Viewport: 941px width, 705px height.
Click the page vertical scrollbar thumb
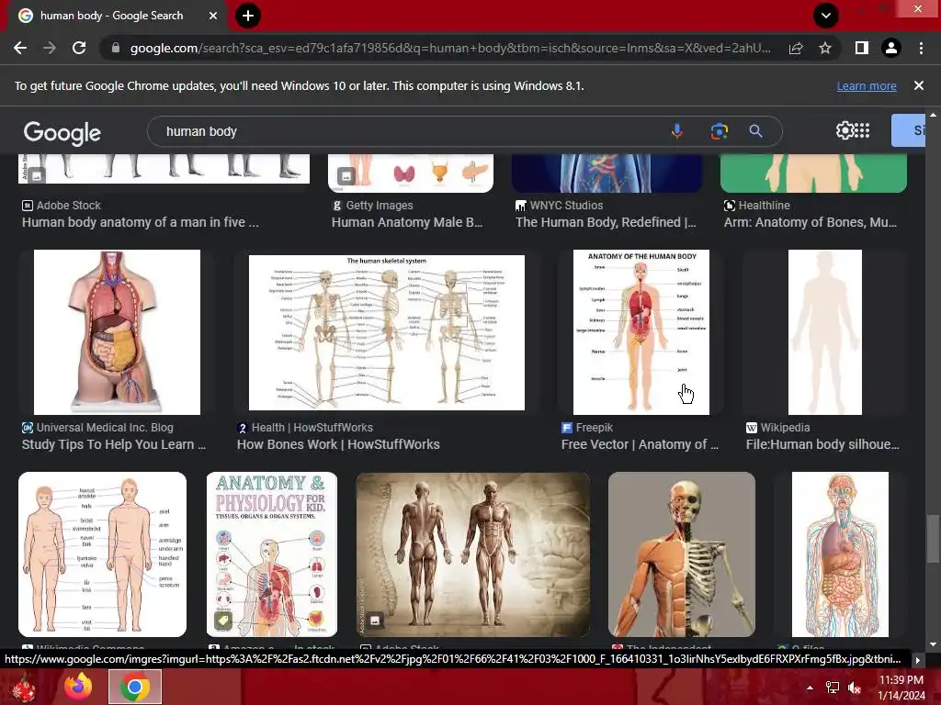tap(933, 539)
